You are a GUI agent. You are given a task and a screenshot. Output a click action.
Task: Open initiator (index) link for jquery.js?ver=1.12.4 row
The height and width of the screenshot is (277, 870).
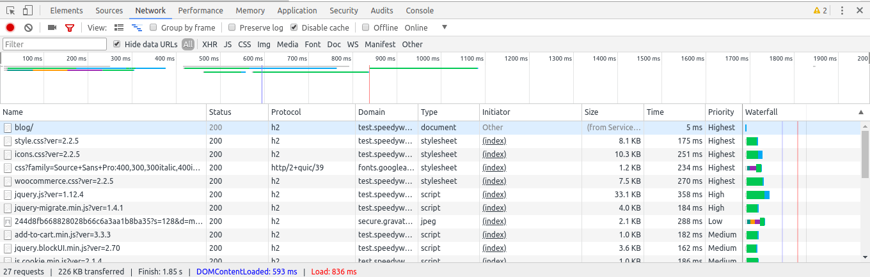click(x=494, y=195)
